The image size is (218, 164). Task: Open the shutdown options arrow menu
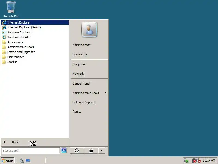pyautogui.click(x=102, y=151)
